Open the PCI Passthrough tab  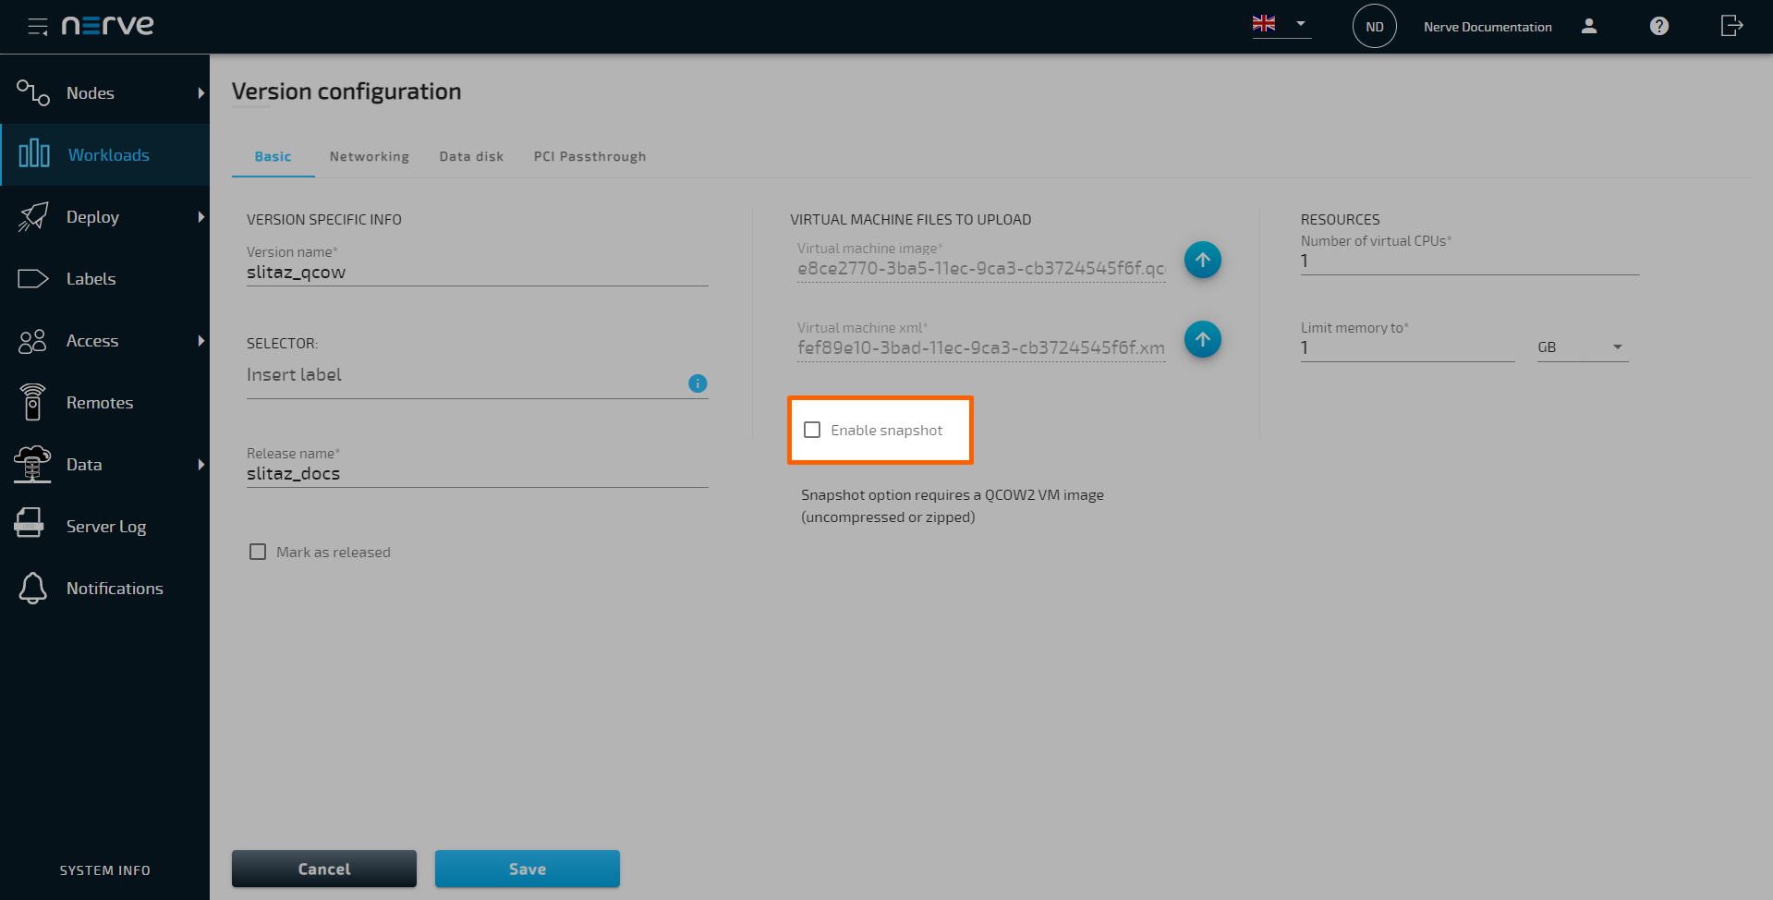pos(589,156)
